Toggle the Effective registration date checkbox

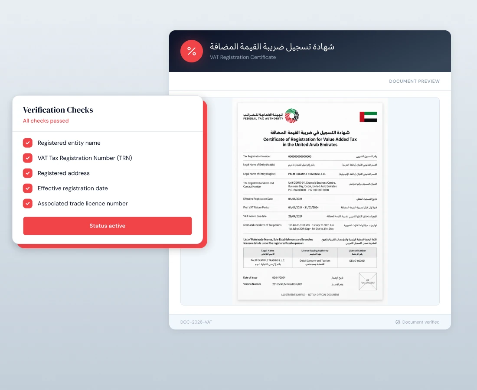(28, 188)
